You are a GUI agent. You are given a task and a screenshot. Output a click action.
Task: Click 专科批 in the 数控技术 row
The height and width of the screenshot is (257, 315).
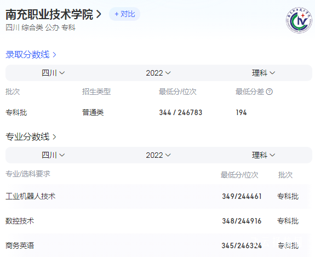point(288,221)
